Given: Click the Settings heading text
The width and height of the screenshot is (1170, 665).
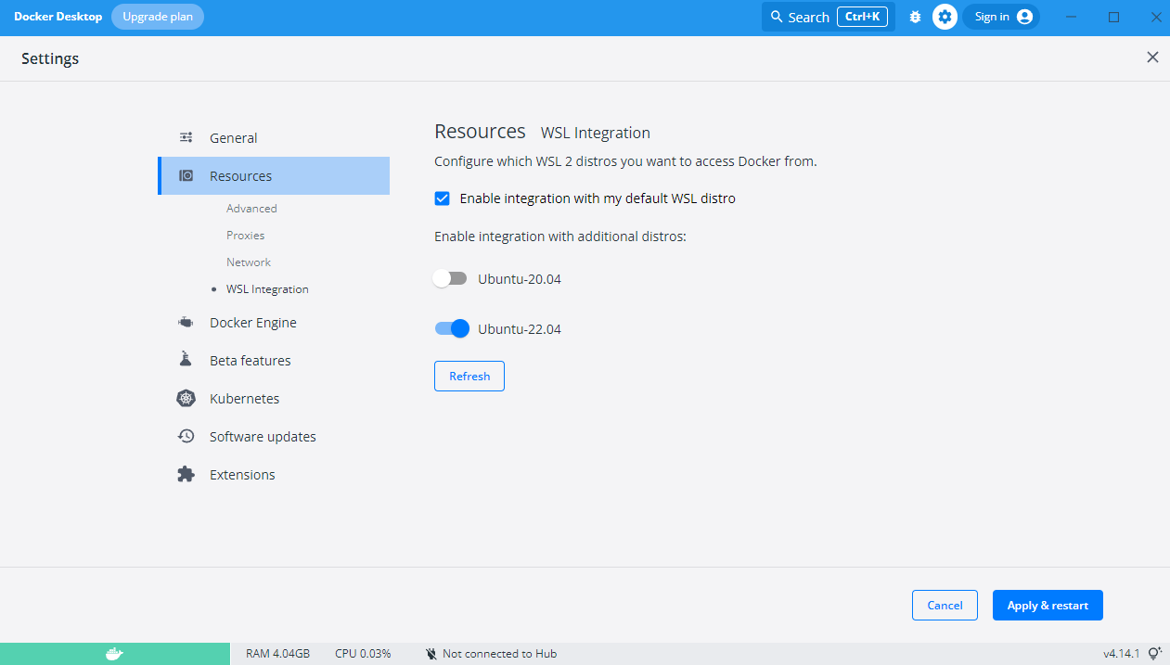Looking at the screenshot, I should (50, 58).
